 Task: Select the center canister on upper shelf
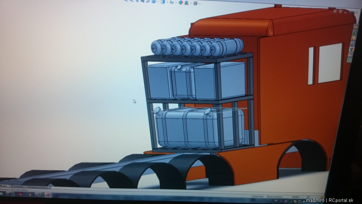182,81
